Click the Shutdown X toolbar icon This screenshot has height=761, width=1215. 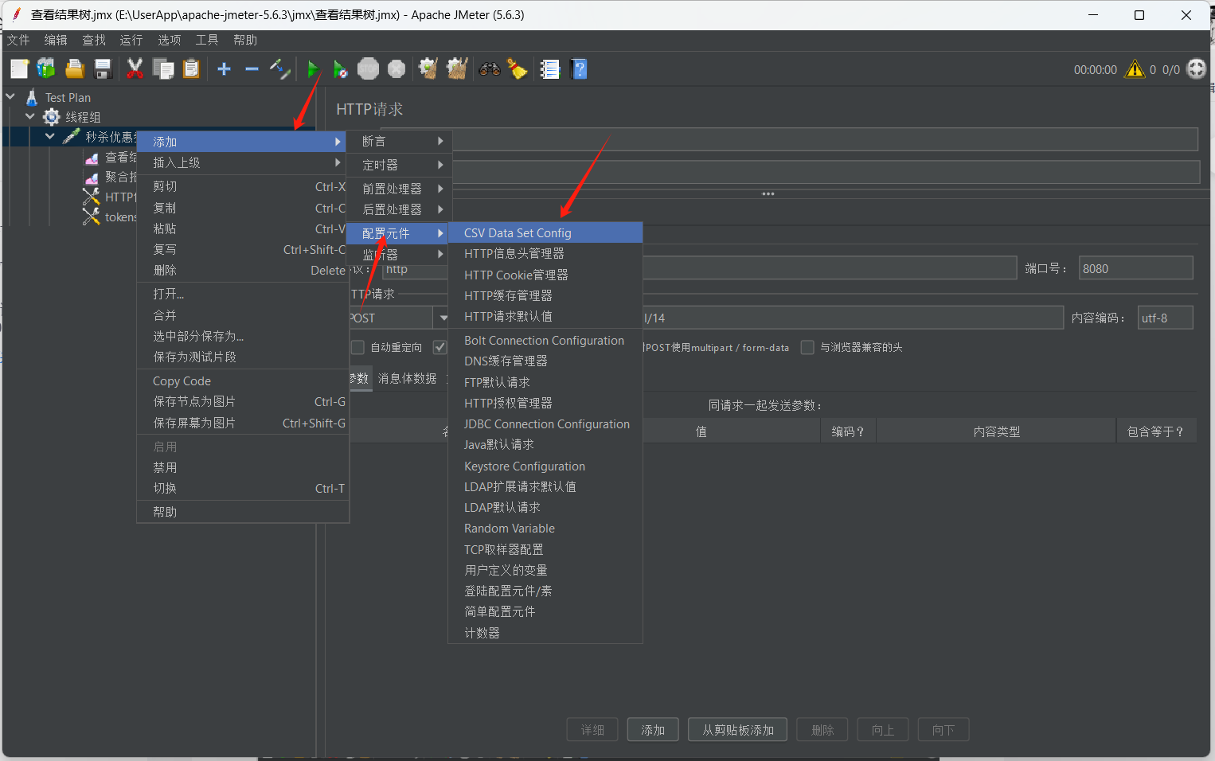point(397,69)
